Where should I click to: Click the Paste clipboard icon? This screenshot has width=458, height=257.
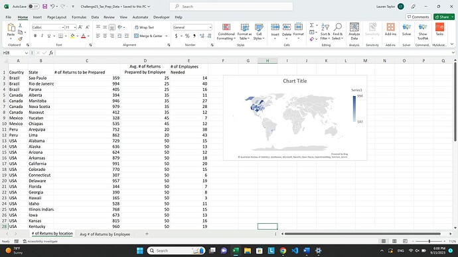(x=11, y=28)
